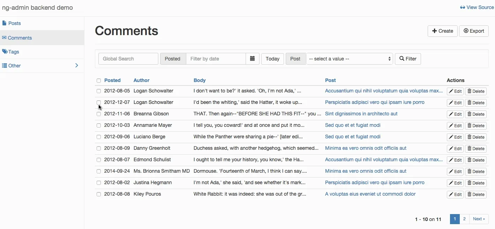Screen dimensions: 495x229
Task: Check the checkbox on Breanna Gibson's row
Action: coord(99,114)
